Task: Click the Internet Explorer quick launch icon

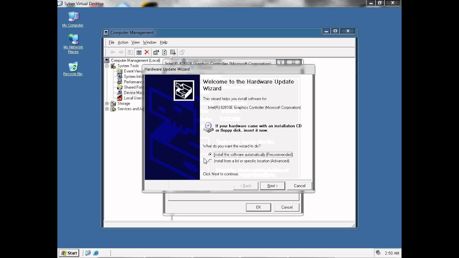Action: click(x=96, y=253)
